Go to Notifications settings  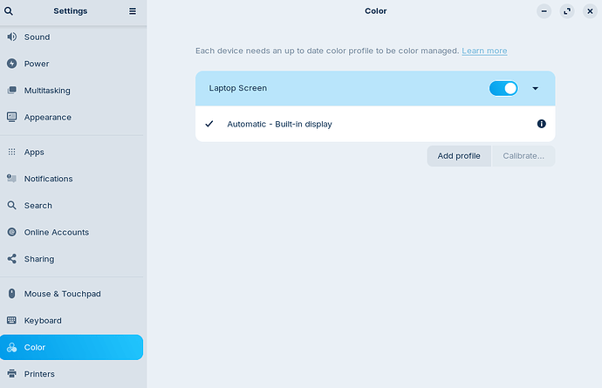coord(48,179)
